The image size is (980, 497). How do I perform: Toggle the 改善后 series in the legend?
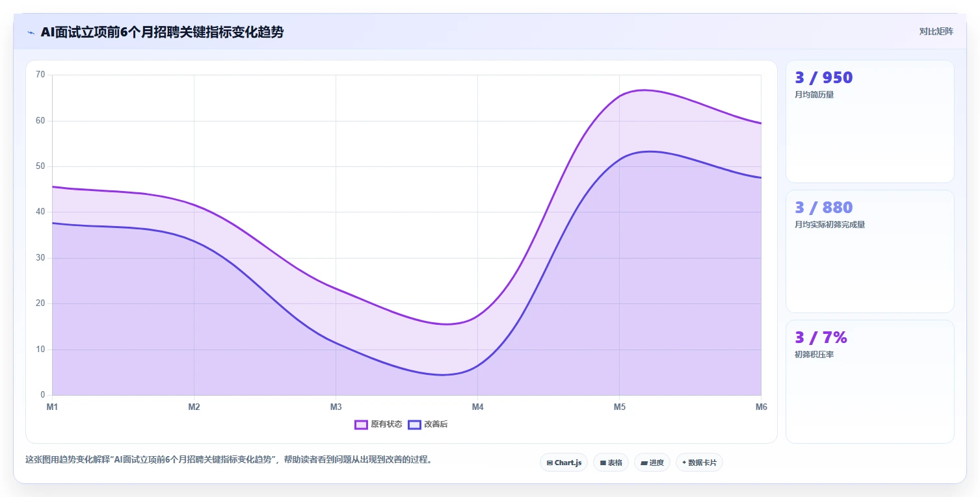click(x=428, y=424)
